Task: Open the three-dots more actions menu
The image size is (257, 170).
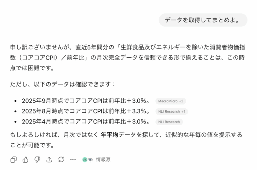Action: [73, 159]
